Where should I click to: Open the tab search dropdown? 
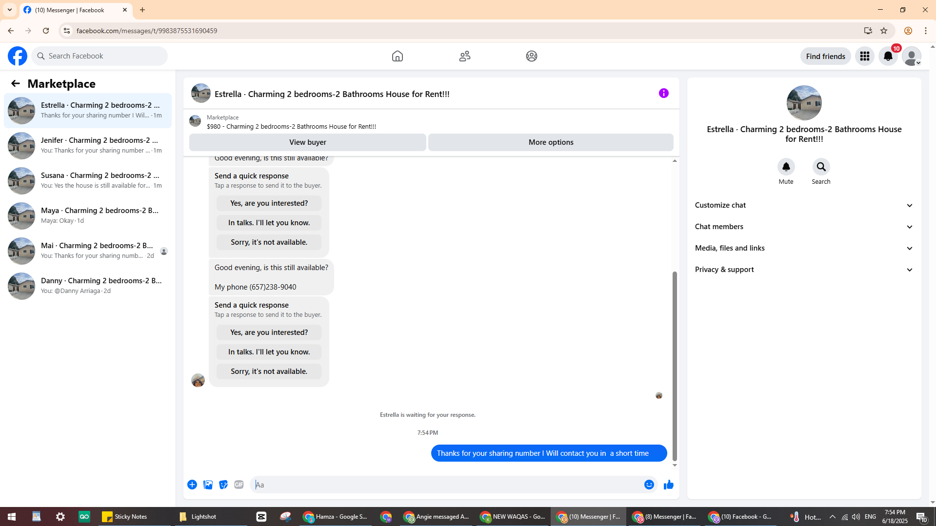[10, 10]
